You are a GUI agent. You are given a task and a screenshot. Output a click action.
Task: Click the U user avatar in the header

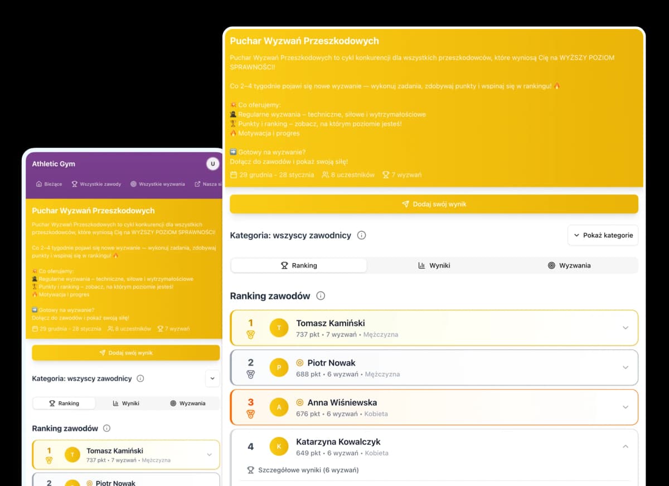click(x=212, y=163)
